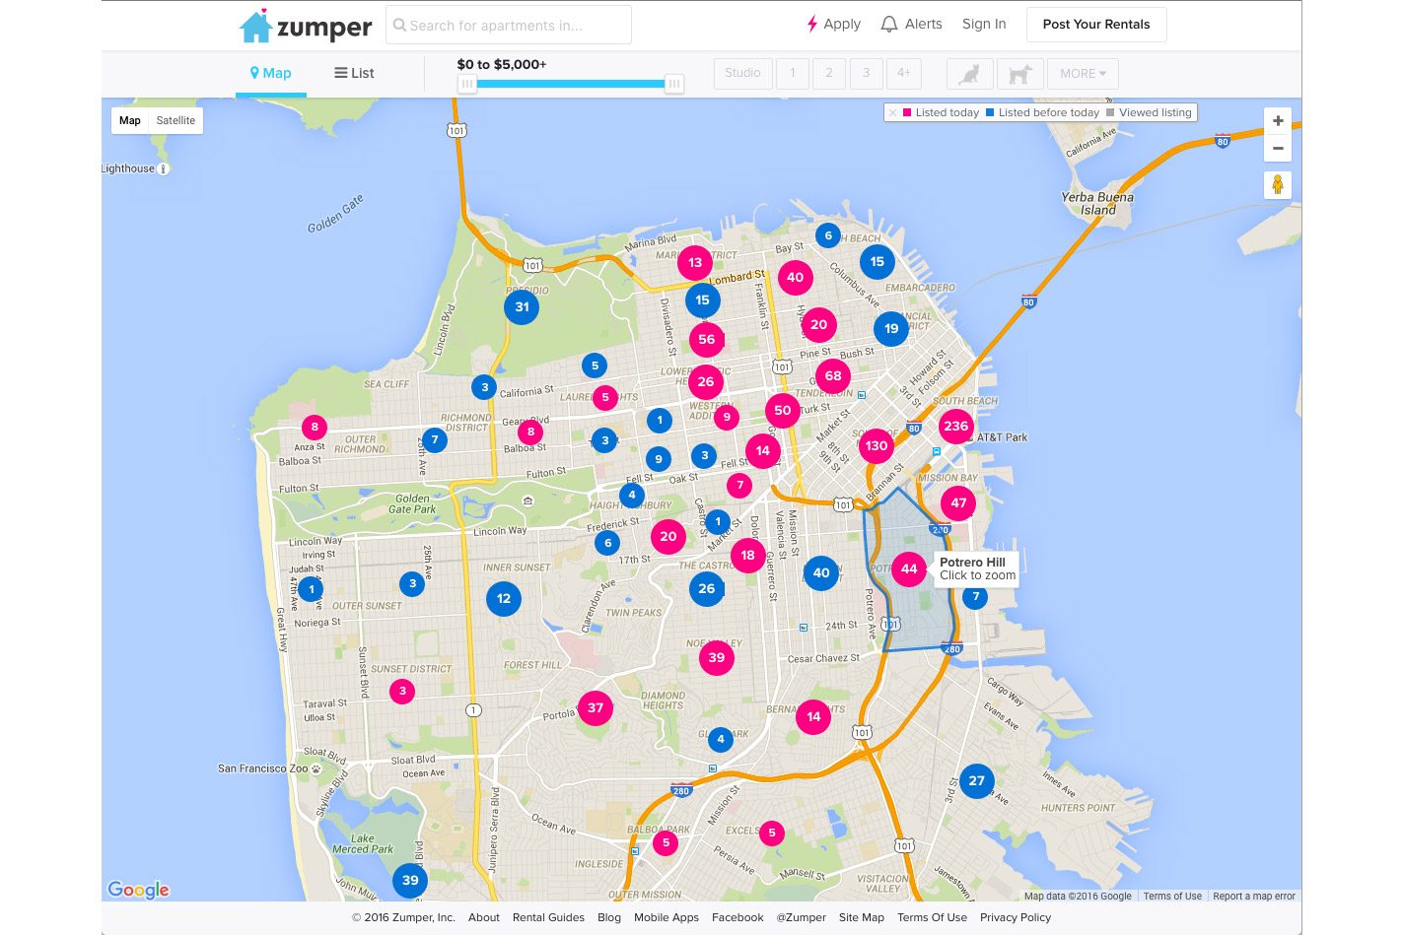Zoom out the map with minus button
This screenshot has height=935, width=1404.
1278,148
